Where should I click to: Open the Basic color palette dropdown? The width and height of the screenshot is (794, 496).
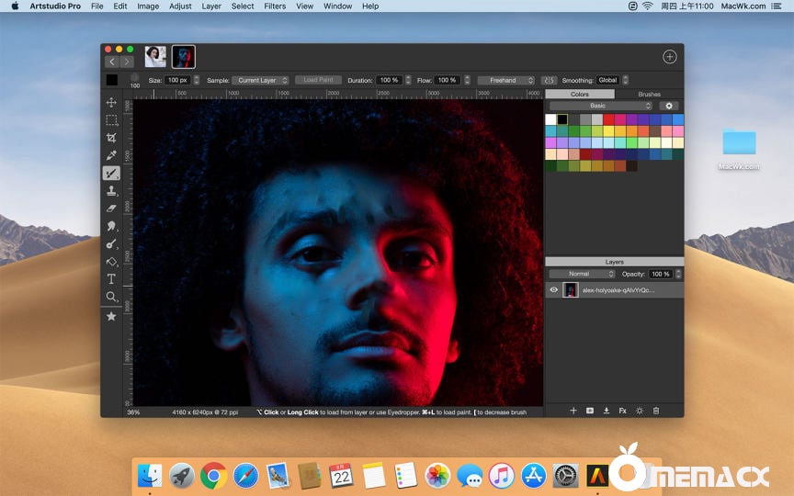point(601,106)
